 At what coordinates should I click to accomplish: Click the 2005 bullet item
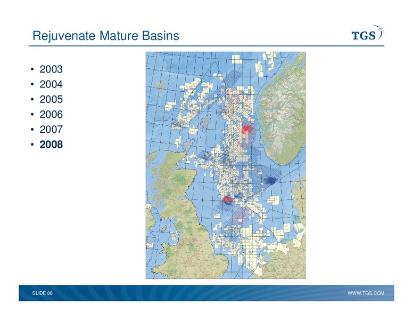point(51,99)
